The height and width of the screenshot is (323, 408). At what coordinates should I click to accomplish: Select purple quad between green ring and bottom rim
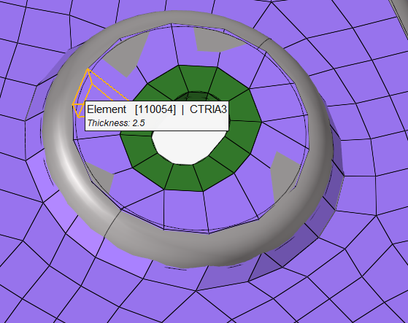[185, 210]
